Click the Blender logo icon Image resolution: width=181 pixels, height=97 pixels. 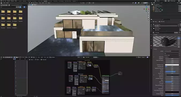(x=1, y=1)
